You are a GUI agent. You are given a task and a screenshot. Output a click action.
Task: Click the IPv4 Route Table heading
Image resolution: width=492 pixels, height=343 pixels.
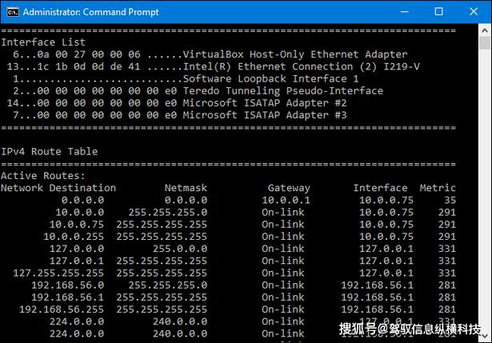click(x=50, y=151)
